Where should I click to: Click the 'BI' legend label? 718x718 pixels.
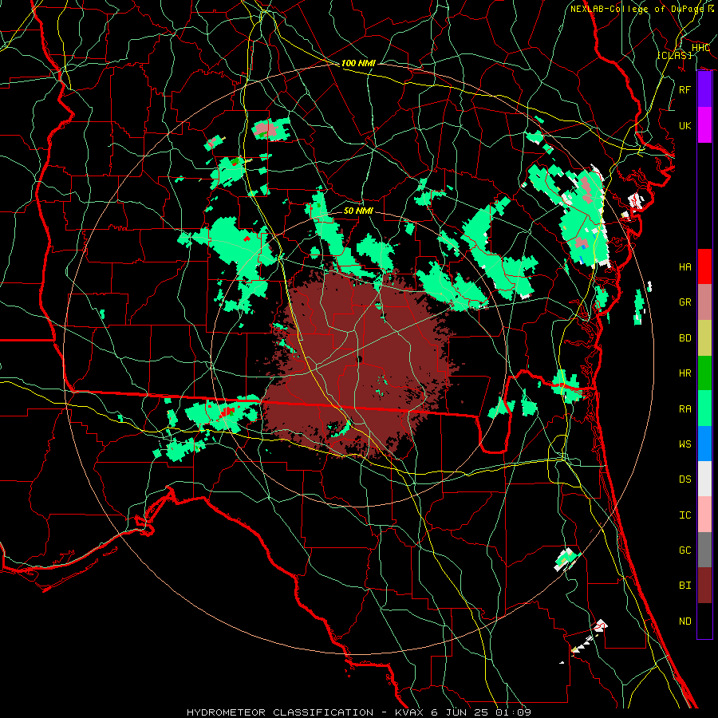coord(685,586)
